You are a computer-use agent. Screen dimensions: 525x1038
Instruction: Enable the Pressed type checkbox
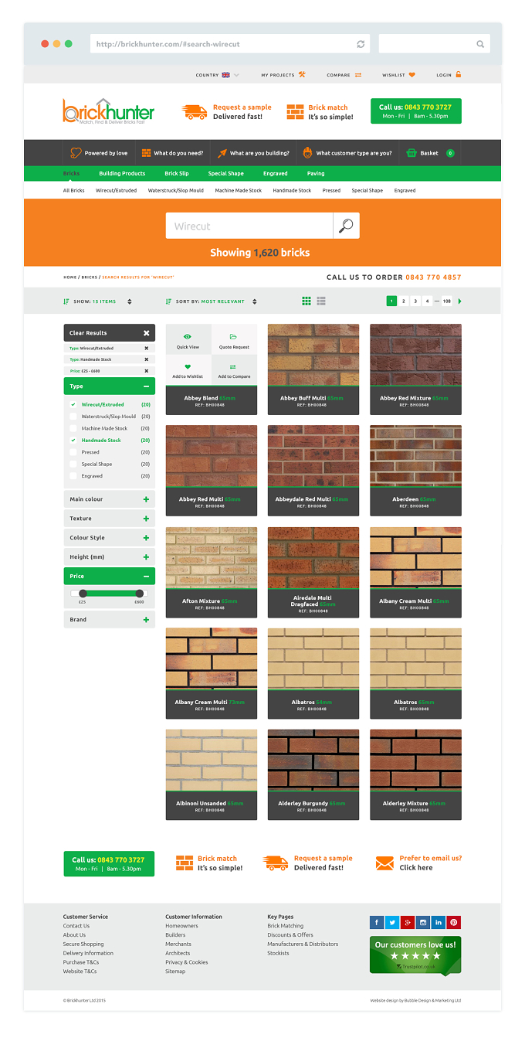pos(73,452)
